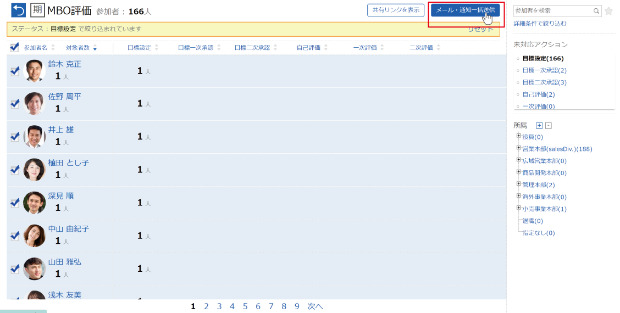Viewport: 620px width, 313px height.
Task: Sort by 目標一次承認 column
Action: point(200,47)
